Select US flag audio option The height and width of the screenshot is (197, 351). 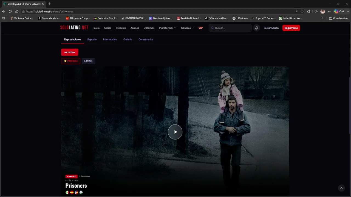77,192
